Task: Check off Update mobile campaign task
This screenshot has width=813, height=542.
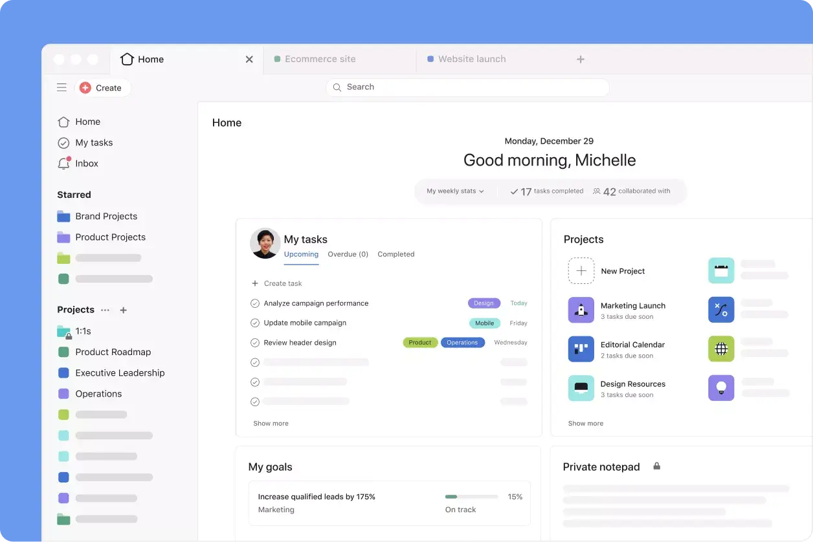Action: 255,323
